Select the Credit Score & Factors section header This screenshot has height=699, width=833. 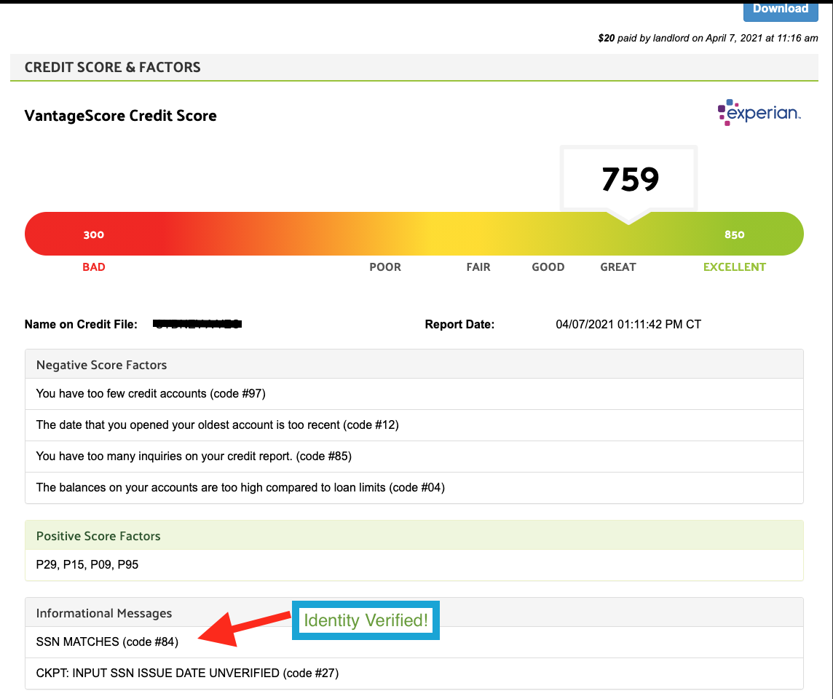pos(113,67)
